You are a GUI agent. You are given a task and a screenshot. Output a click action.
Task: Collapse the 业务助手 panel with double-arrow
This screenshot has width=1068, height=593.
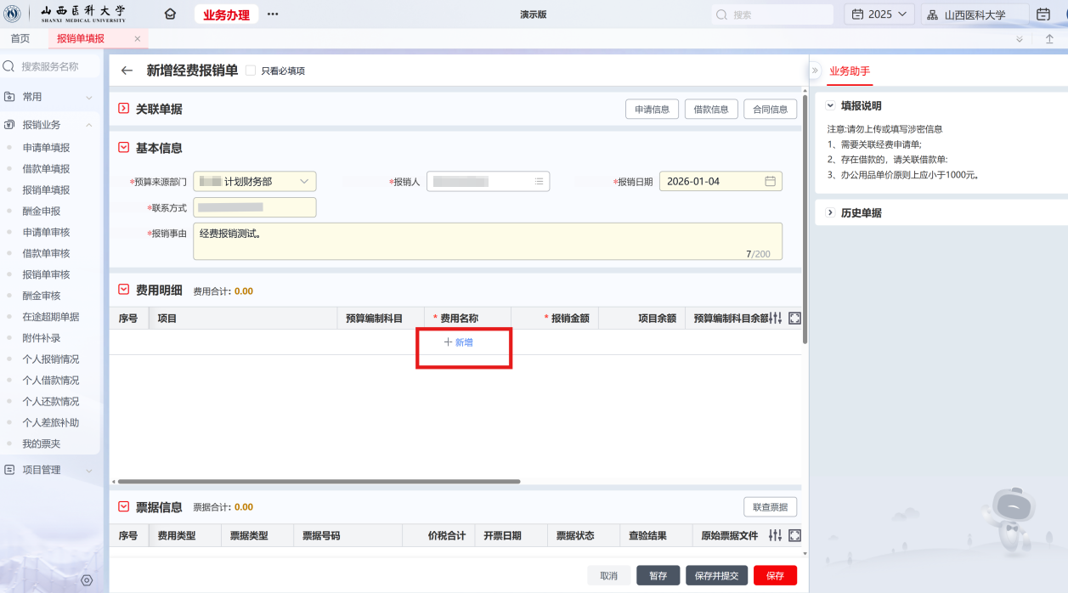pyautogui.click(x=814, y=71)
